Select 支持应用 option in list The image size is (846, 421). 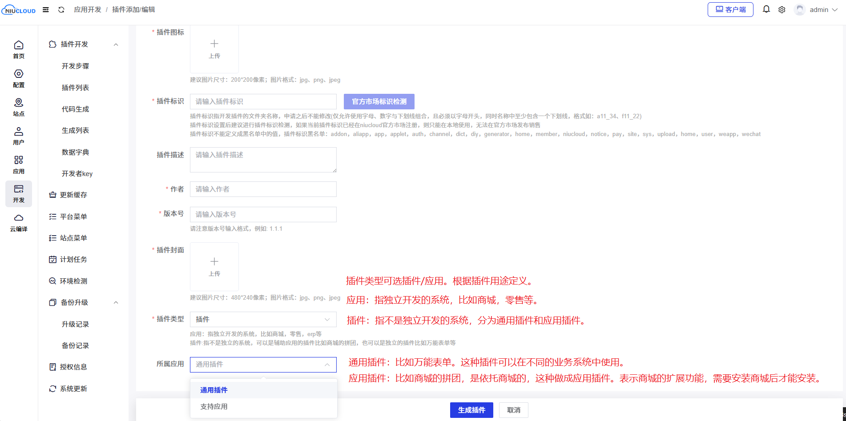pos(214,406)
